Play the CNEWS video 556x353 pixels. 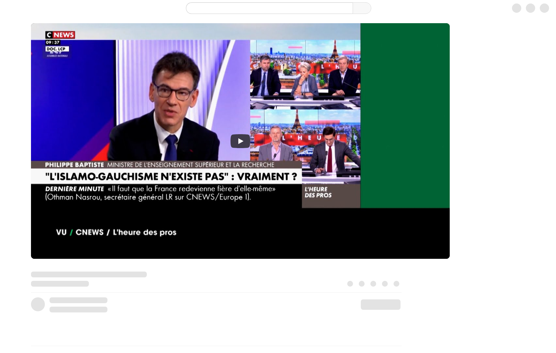[x=240, y=141]
